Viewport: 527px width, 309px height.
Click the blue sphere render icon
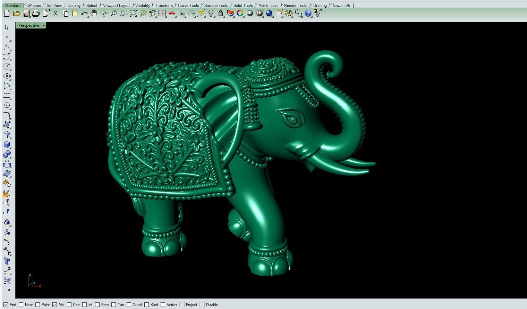point(269,14)
